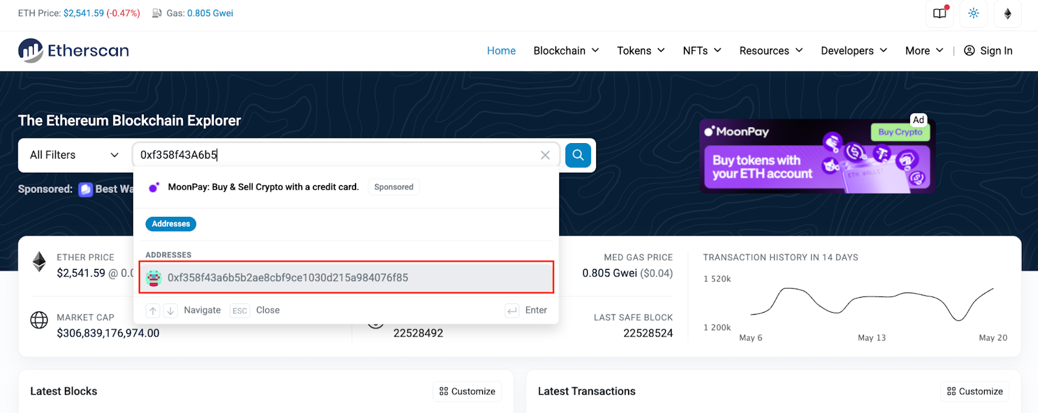Click Customize button in Latest Blocks
The image size is (1038, 413).
coord(467,392)
